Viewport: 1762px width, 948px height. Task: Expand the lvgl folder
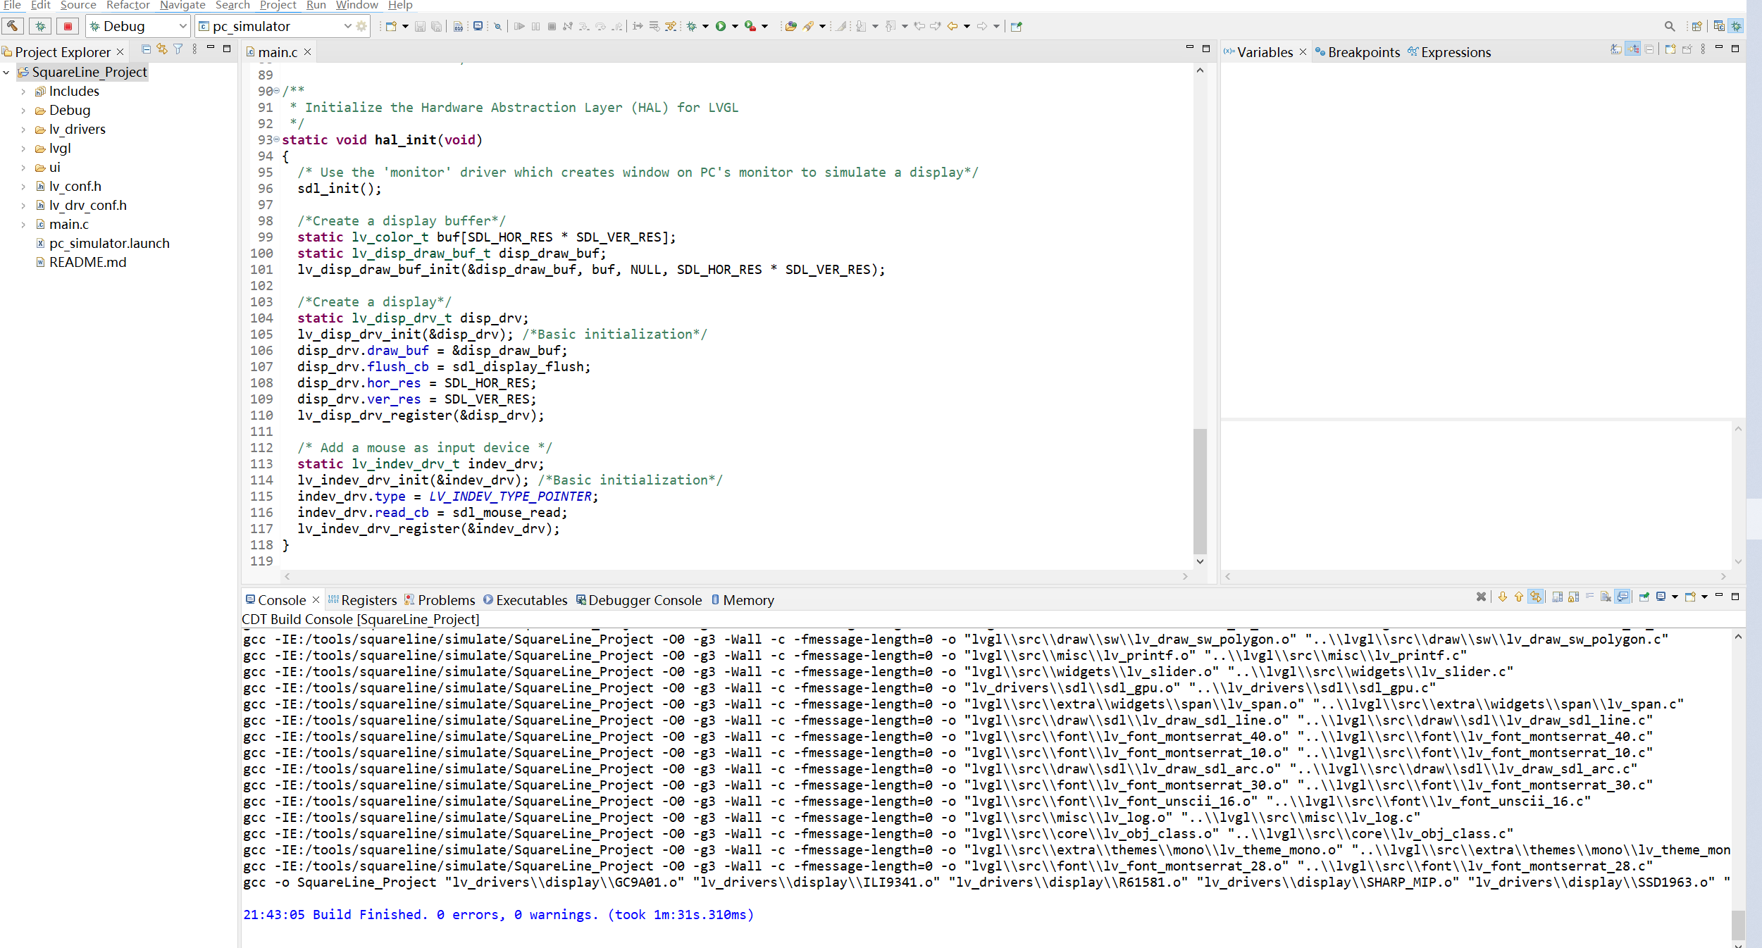[23, 149]
